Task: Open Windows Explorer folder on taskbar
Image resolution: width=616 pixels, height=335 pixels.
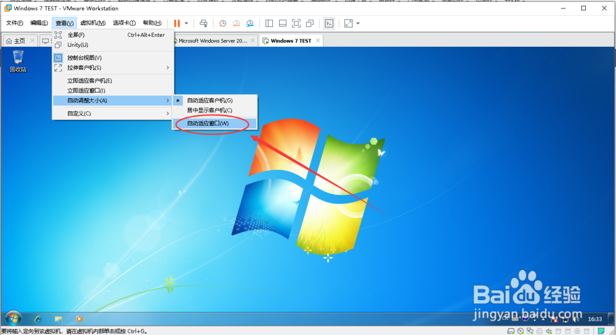Action: pyautogui.click(x=59, y=319)
